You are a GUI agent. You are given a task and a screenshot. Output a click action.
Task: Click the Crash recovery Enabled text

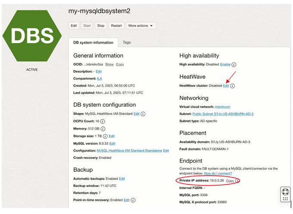105,158
